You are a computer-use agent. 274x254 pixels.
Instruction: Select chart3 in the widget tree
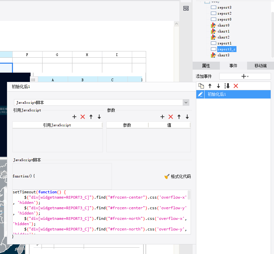click(x=223, y=55)
